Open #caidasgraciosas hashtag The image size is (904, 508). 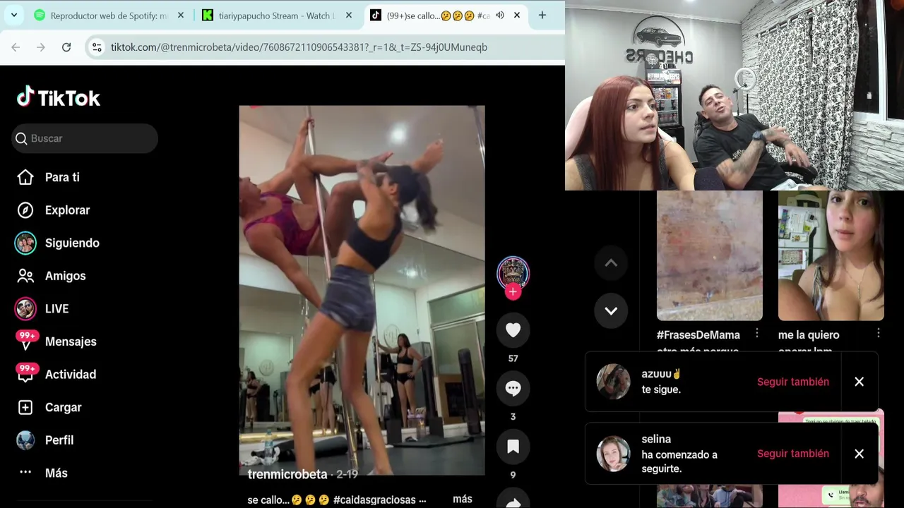(374, 500)
